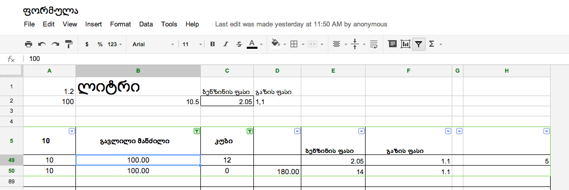Format as percent
Viewport: 569px width, 190px height.
pyautogui.click(x=100, y=44)
